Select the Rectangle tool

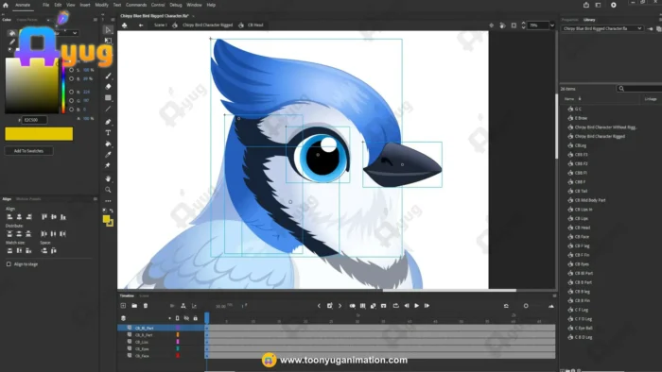tap(108, 98)
